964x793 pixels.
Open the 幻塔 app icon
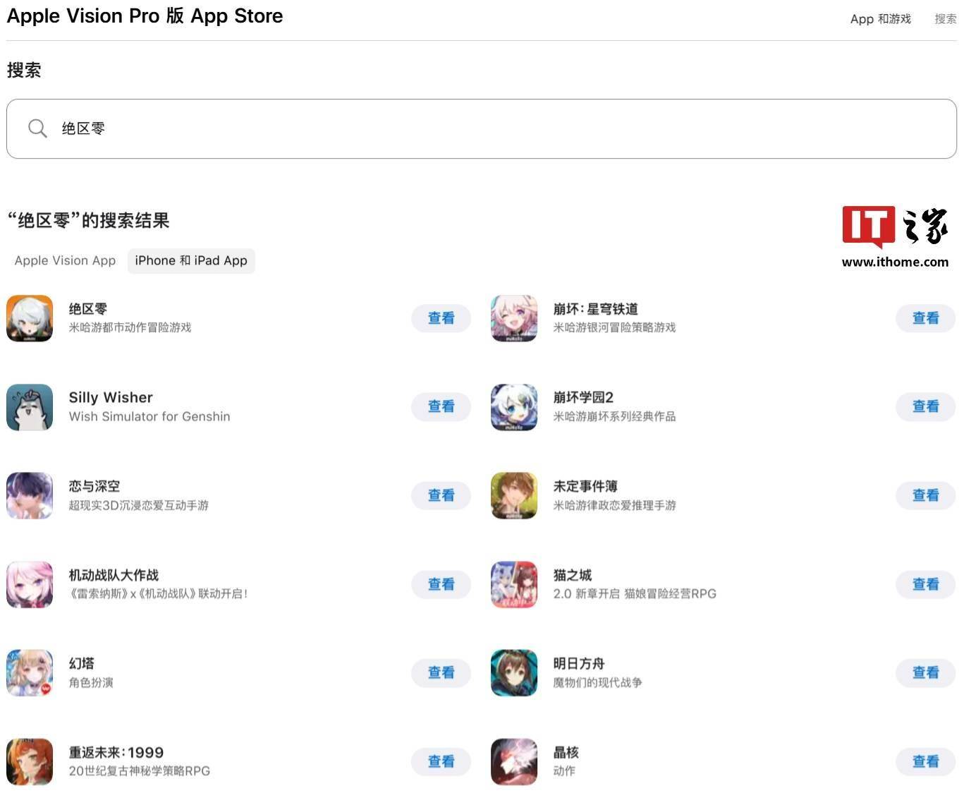30,672
